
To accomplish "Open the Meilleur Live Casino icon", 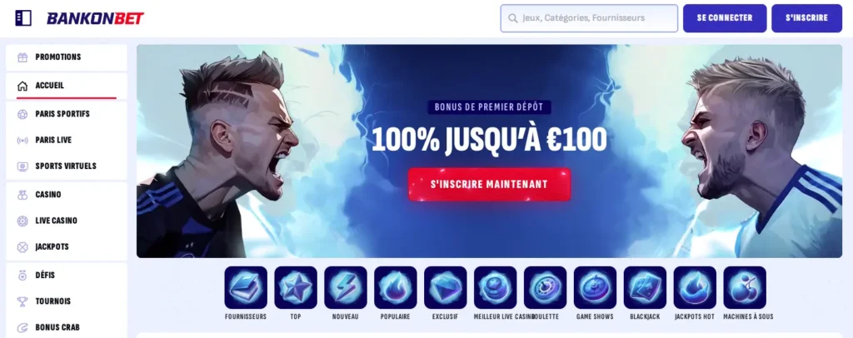I will pyautogui.click(x=496, y=287).
